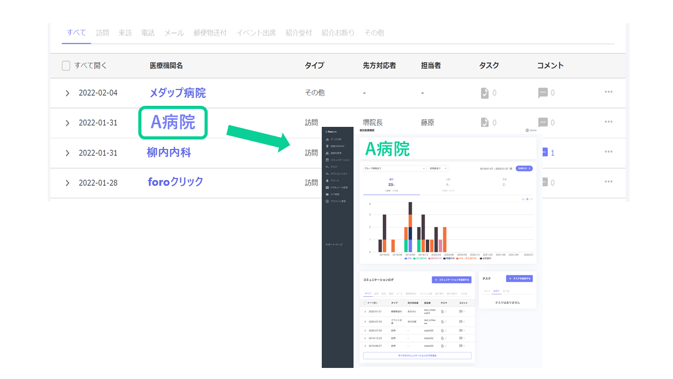Open タグ管理 in the detail page sidebar
Viewport: 673px width, 379px height.
(x=333, y=194)
